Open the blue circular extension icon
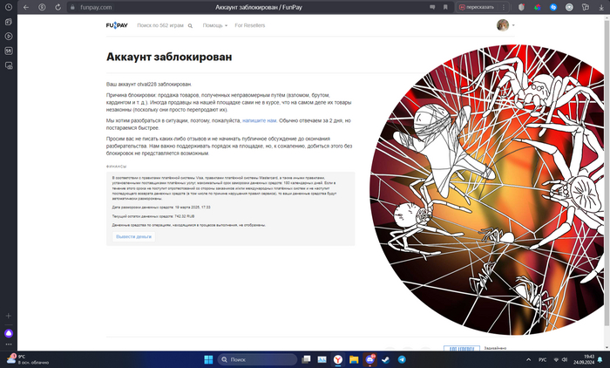Viewport: 610px width, 368px height. coord(553,7)
